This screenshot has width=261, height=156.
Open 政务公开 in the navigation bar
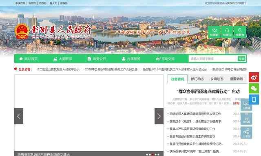click(x=99, y=59)
